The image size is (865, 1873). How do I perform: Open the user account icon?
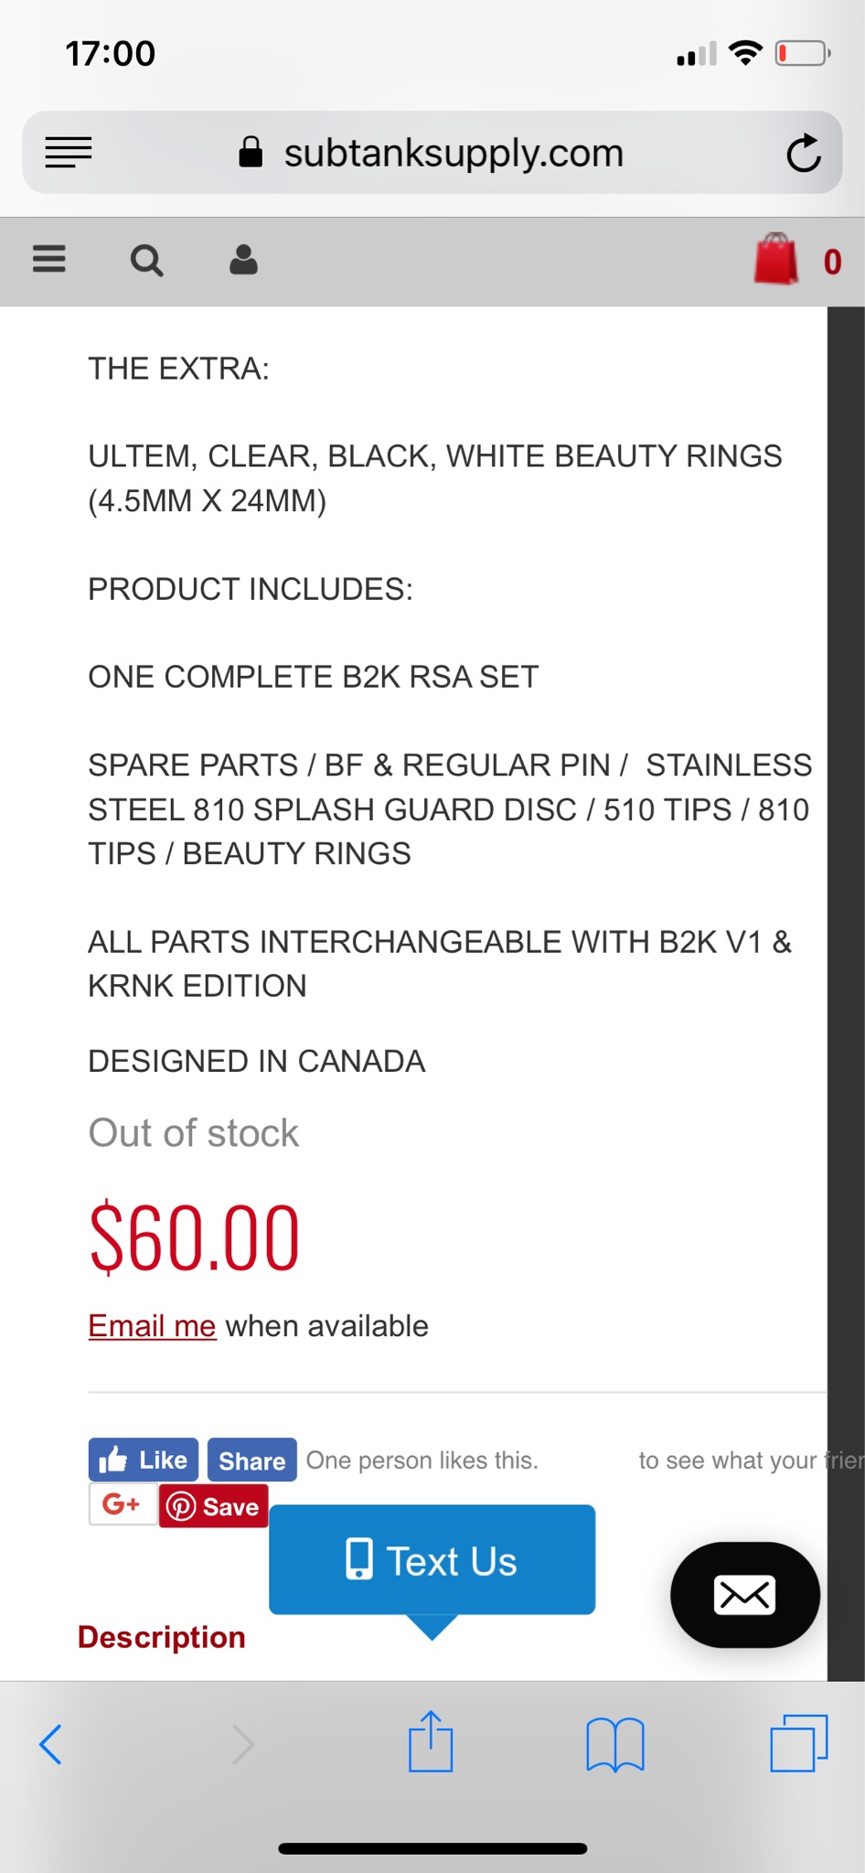click(x=243, y=261)
